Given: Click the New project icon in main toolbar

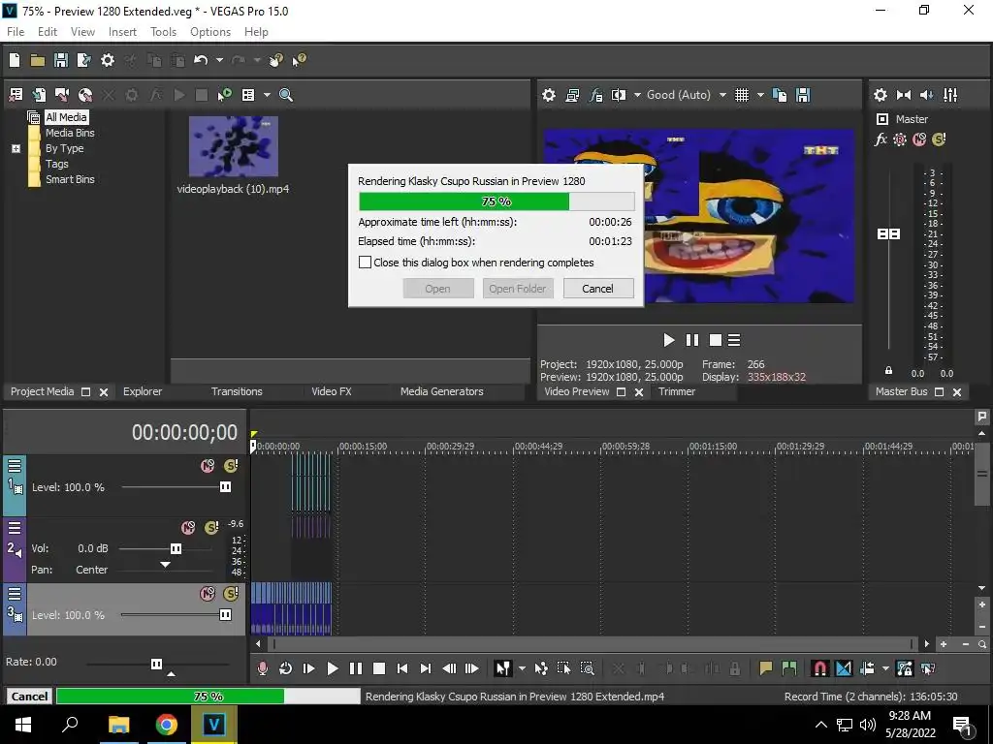Looking at the screenshot, I should pos(15,60).
